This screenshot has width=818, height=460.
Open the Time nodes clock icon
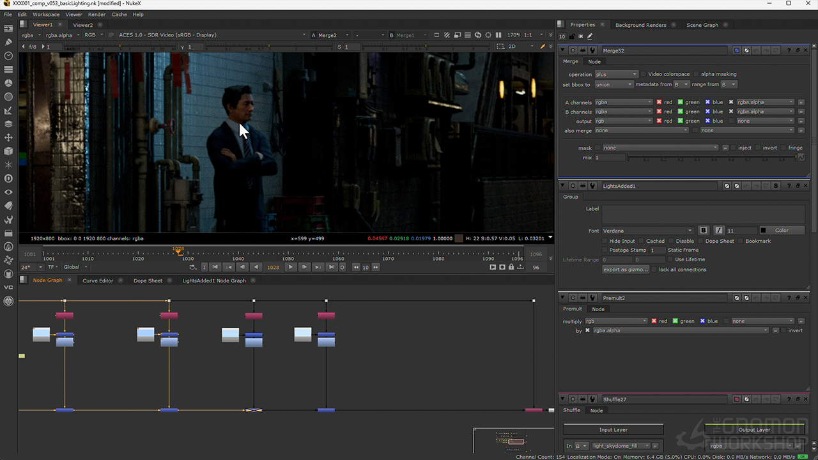8,56
